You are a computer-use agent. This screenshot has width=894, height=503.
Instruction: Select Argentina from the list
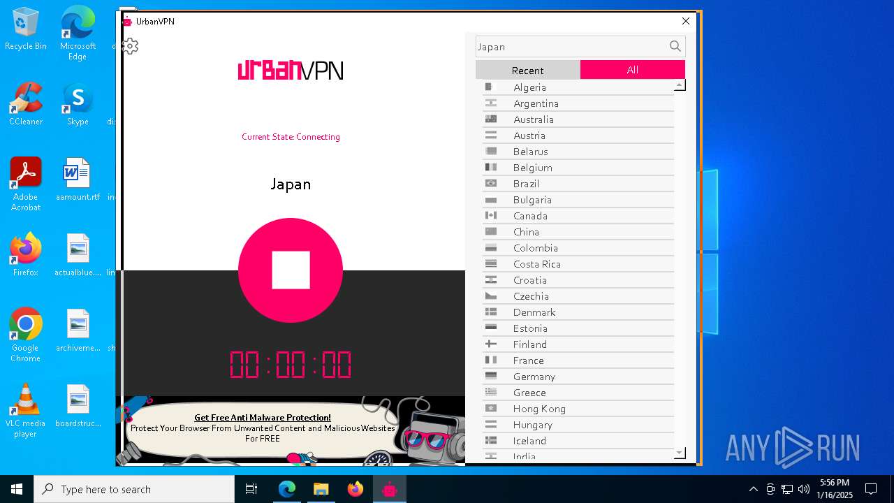(x=578, y=103)
